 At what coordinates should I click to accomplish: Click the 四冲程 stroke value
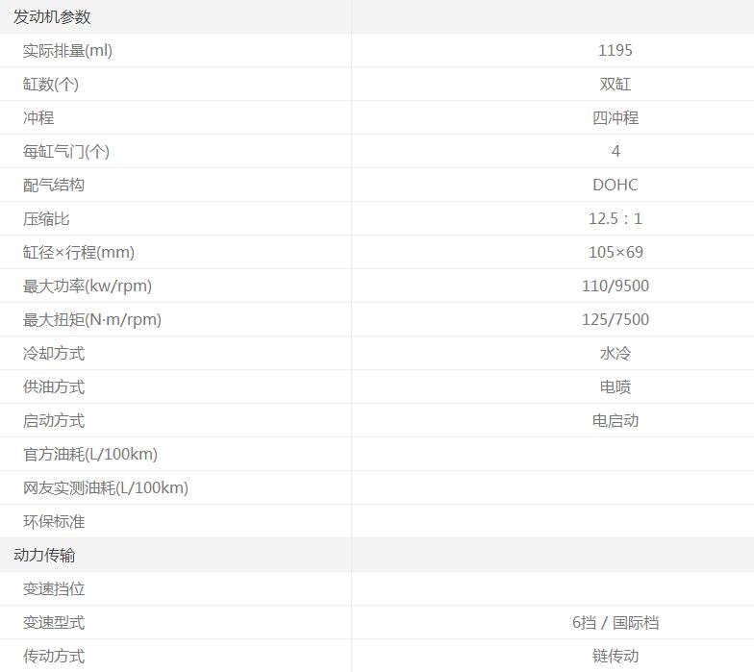click(615, 118)
